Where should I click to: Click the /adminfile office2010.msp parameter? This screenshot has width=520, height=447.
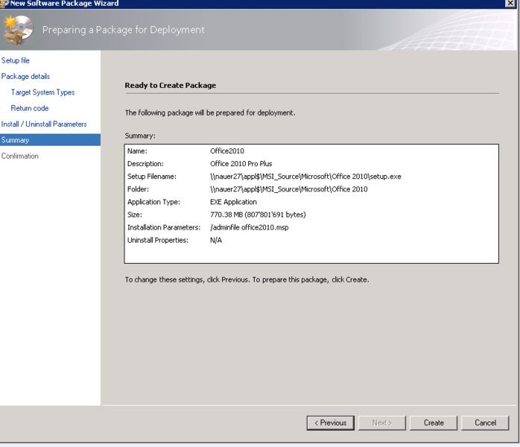tap(250, 227)
